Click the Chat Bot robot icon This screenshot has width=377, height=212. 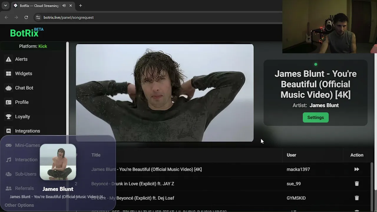(x=9, y=88)
